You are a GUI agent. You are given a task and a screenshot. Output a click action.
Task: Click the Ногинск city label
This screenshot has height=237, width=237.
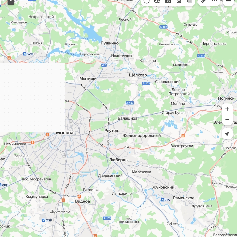[x=226, y=98]
